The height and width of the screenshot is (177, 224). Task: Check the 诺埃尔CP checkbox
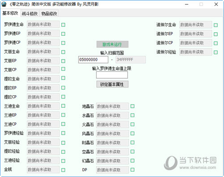[215, 43]
